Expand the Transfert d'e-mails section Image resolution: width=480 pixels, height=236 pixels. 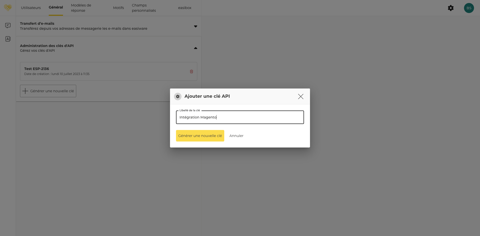point(195,26)
